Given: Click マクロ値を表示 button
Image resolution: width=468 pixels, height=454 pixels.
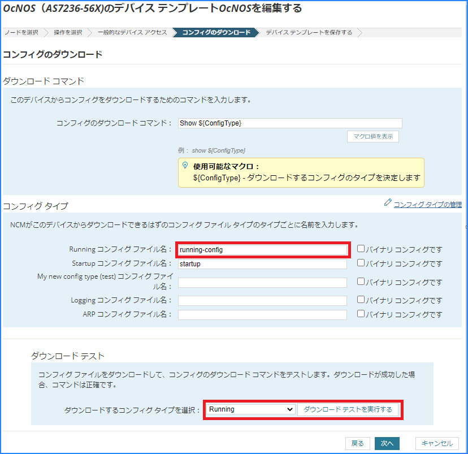Looking at the screenshot, I should coord(373,136).
